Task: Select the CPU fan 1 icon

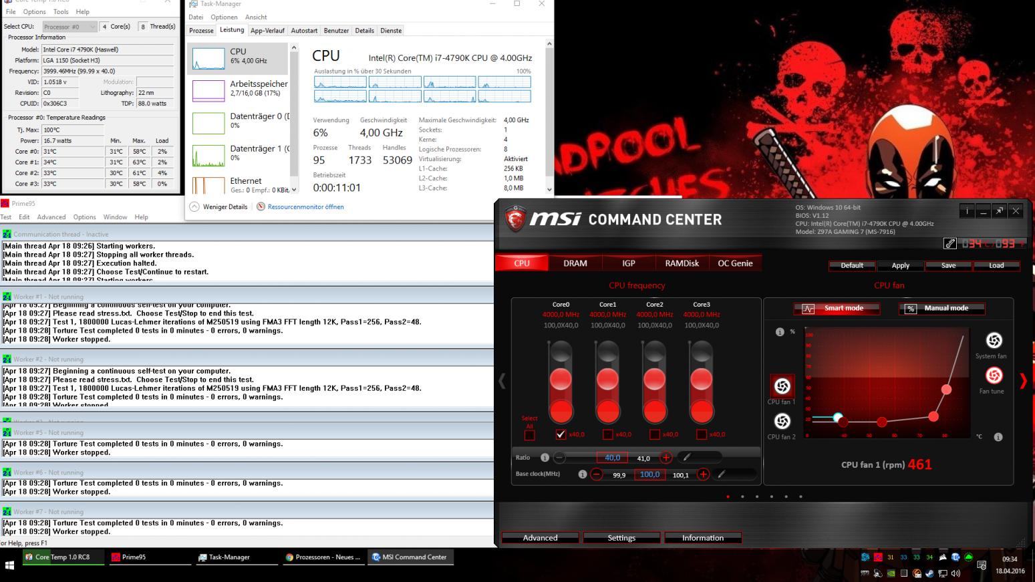Action: [782, 386]
